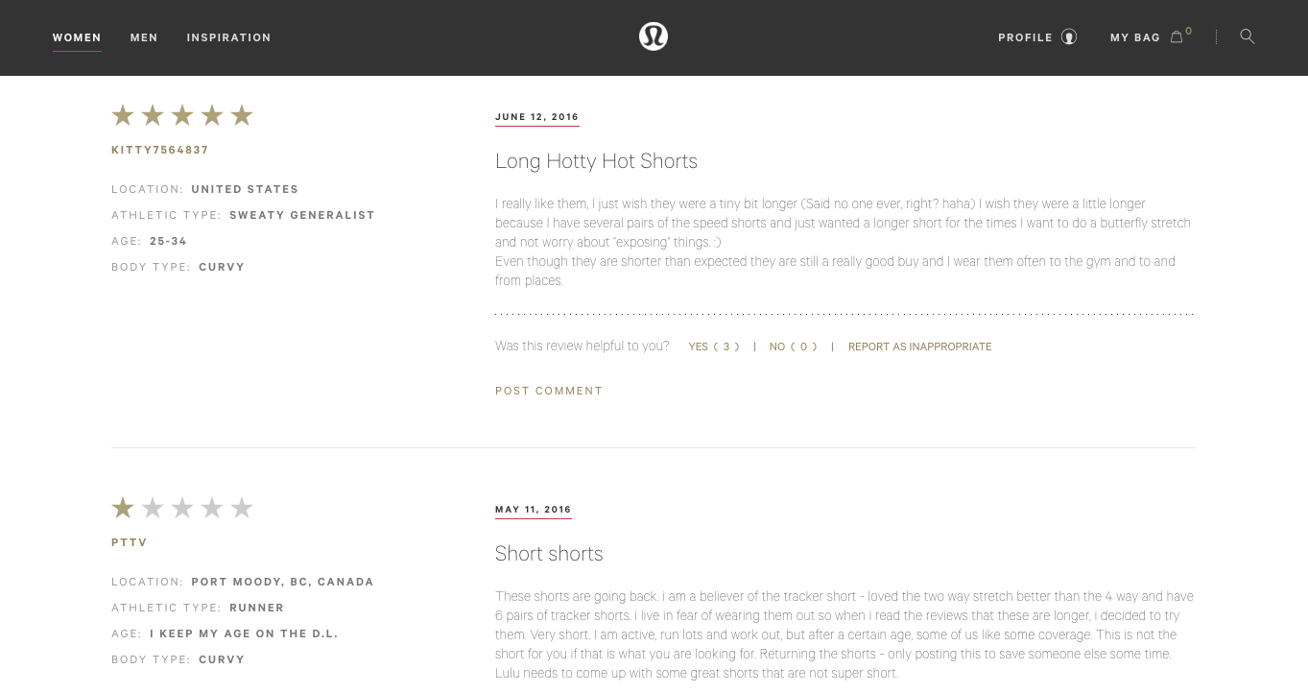Click last grey star in PTTV's rating

click(x=242, y=508)
